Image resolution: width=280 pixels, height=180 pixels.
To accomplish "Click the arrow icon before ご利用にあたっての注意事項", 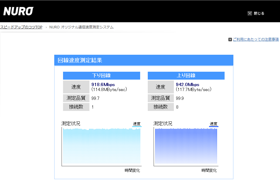I will [x=230, y=40].
